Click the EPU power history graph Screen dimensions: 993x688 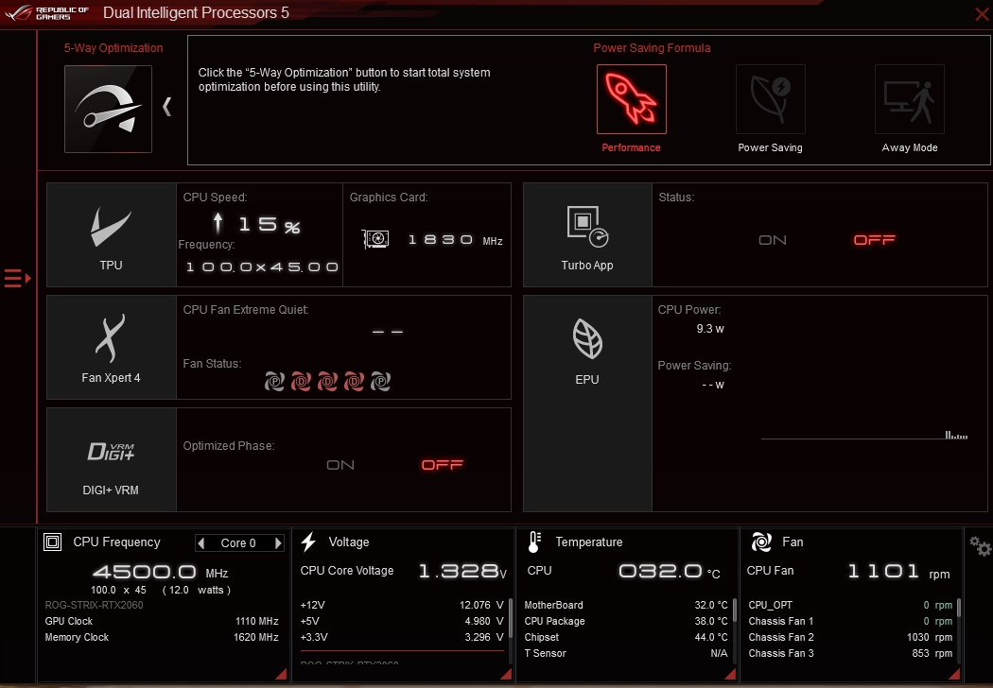863,434
